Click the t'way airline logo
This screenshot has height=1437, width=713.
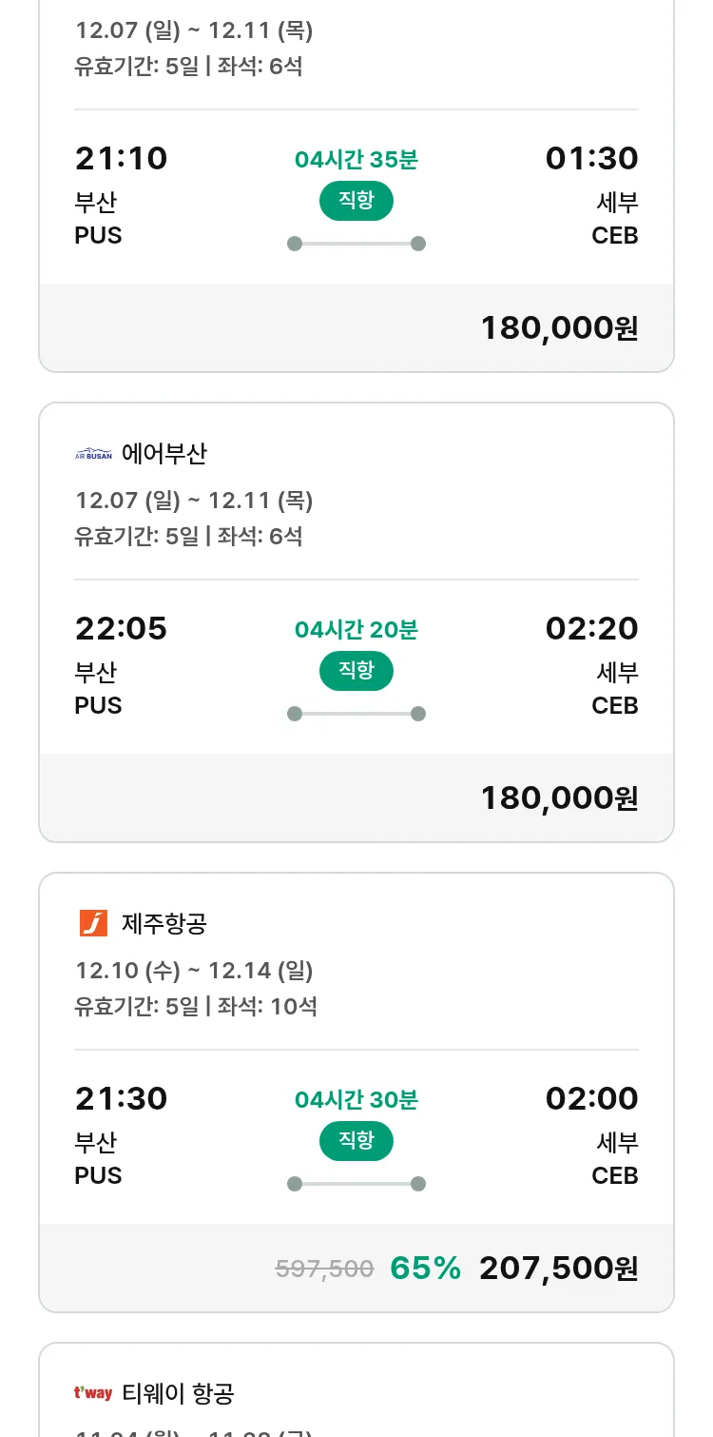pos(93,1393)
